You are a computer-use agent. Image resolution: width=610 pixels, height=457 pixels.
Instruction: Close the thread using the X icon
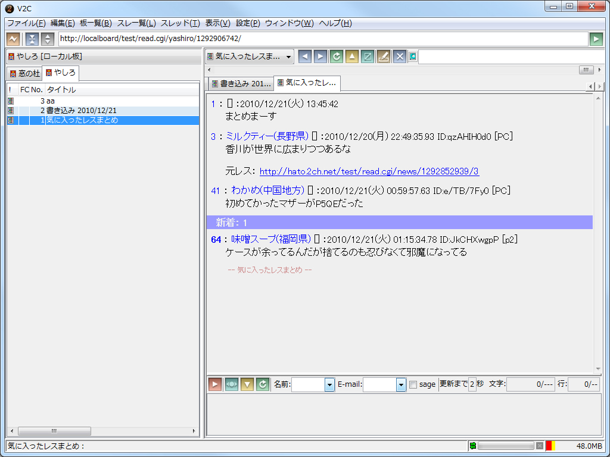pyautogui.click(x=399, y=56)
